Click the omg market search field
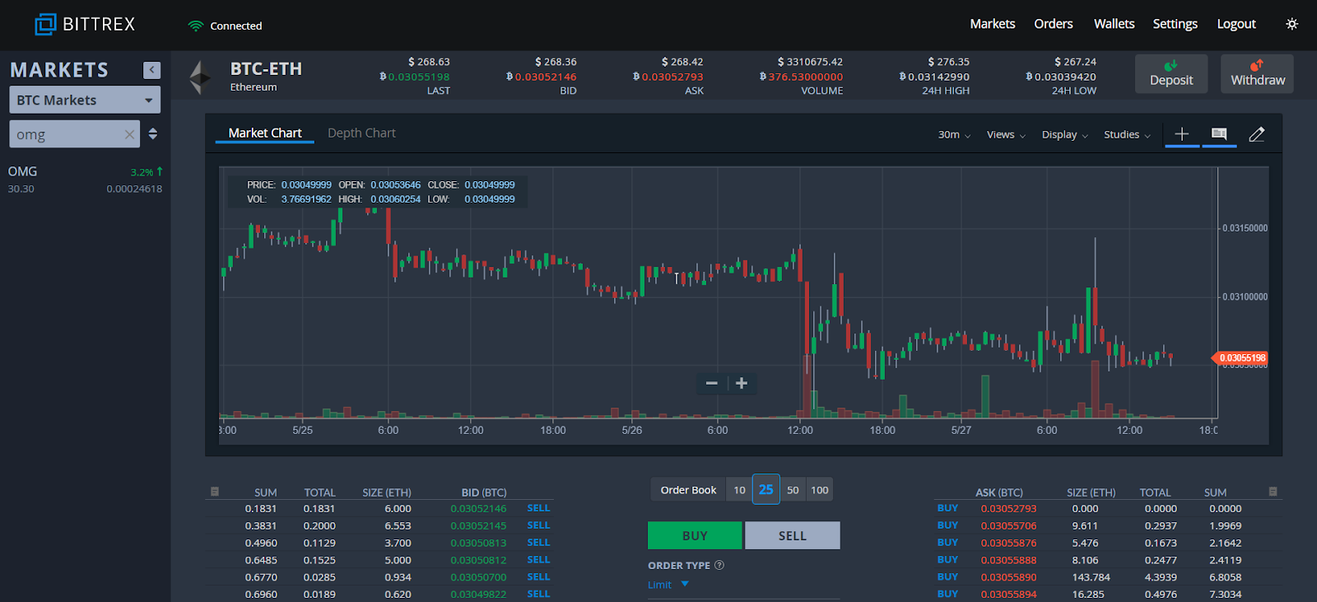Image resolution: width=1317 pixels, height=602 pixels. click(x=74, y=134)
